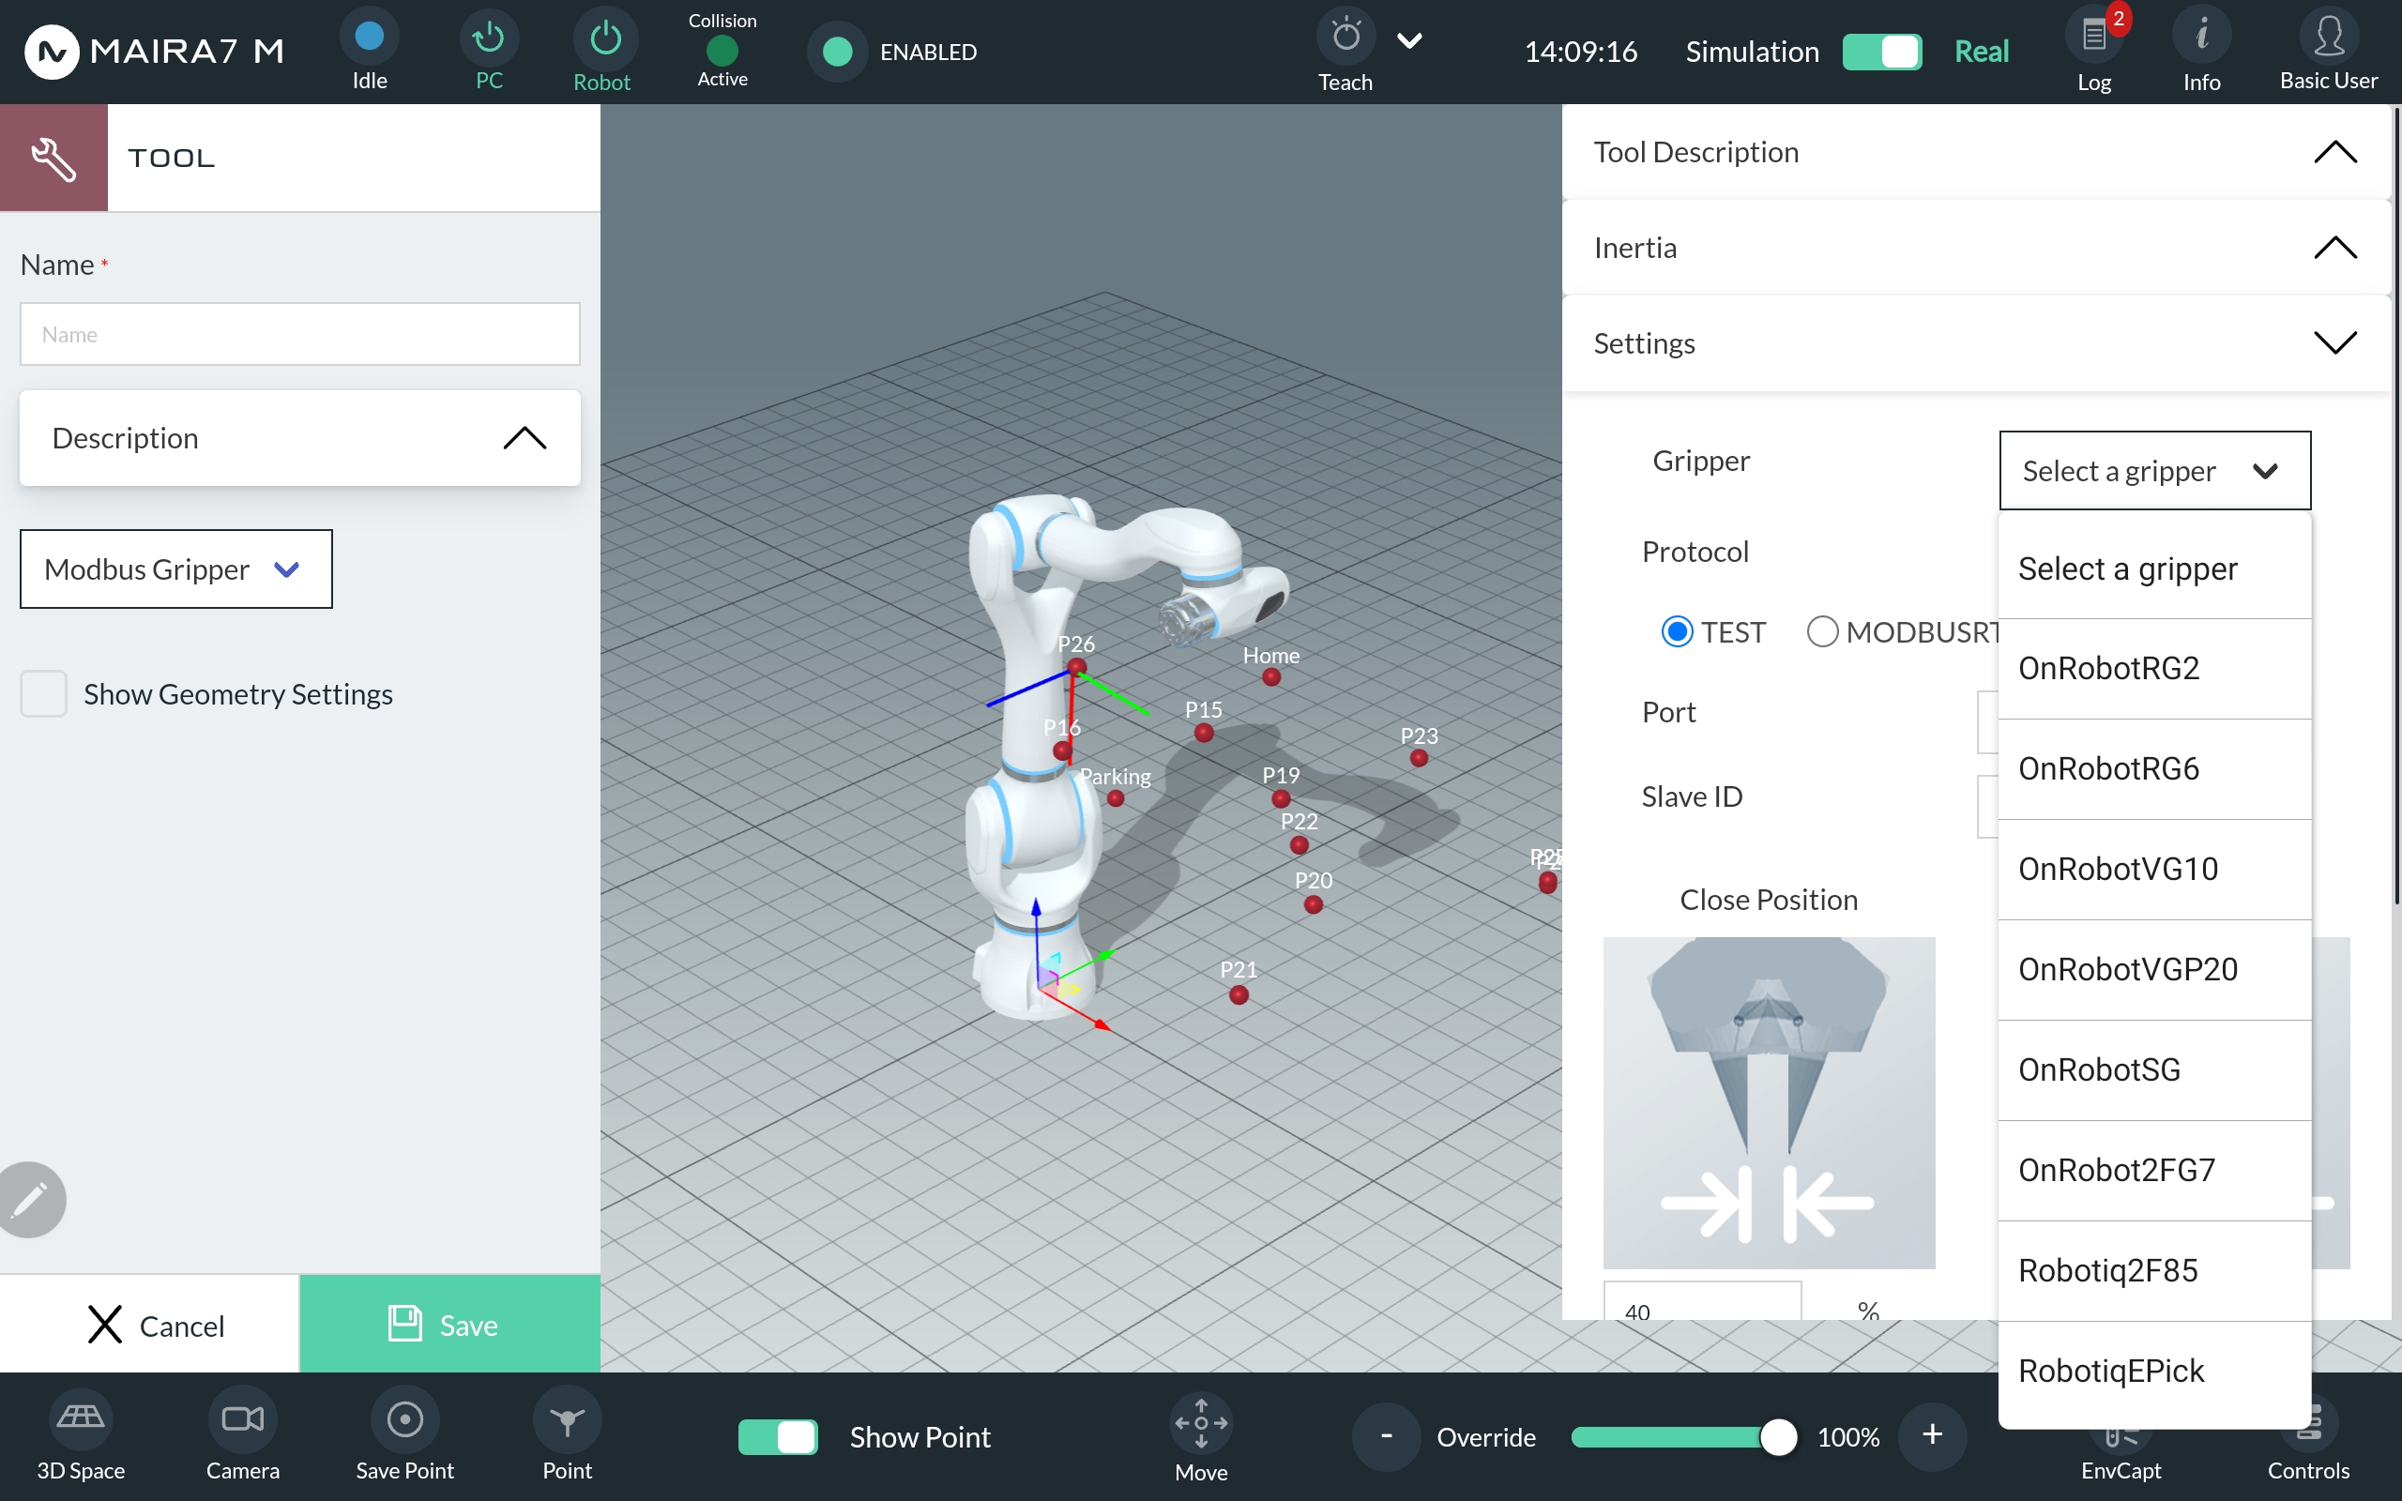This screenshot has width=2402, height=1501.
Task: Select RobotiqEPick from gripper list
Action: point(2155,1371)
